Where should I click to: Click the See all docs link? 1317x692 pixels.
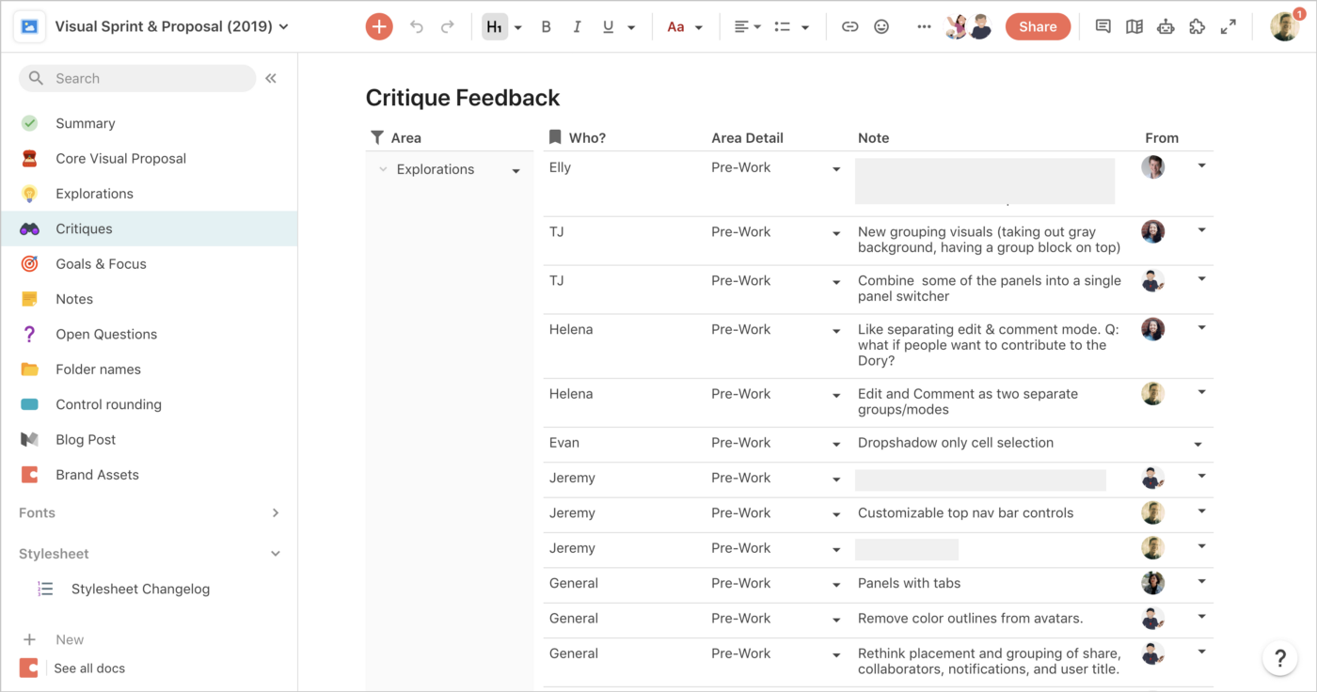pyautogui.click(x=89, y=668)
